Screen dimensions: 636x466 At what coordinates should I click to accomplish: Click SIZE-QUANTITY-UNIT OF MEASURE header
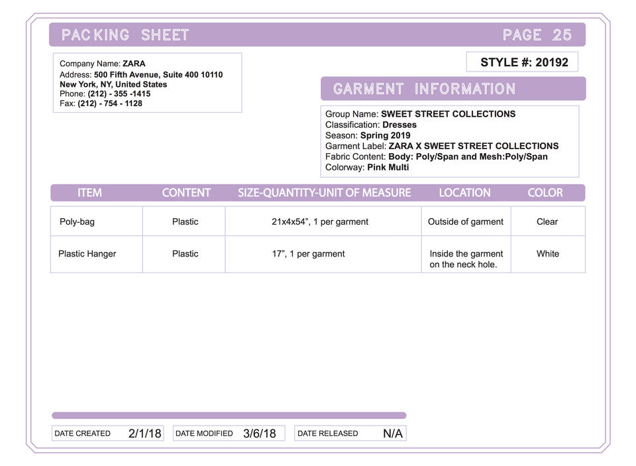point(324,193)
